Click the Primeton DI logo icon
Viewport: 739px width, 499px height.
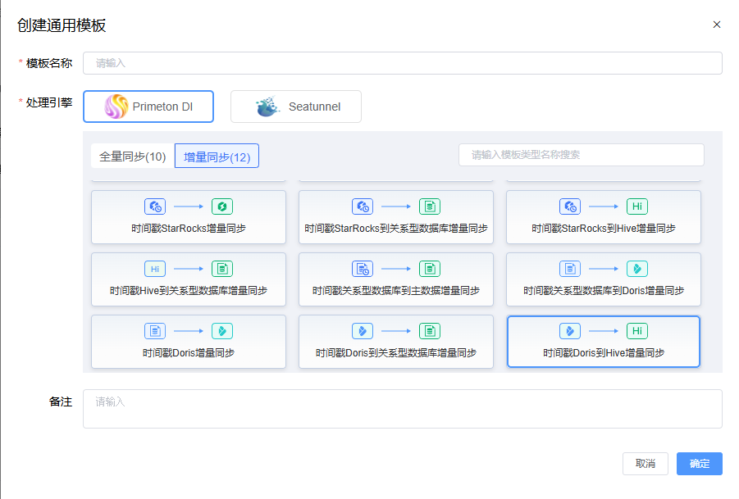pos(116,107)
